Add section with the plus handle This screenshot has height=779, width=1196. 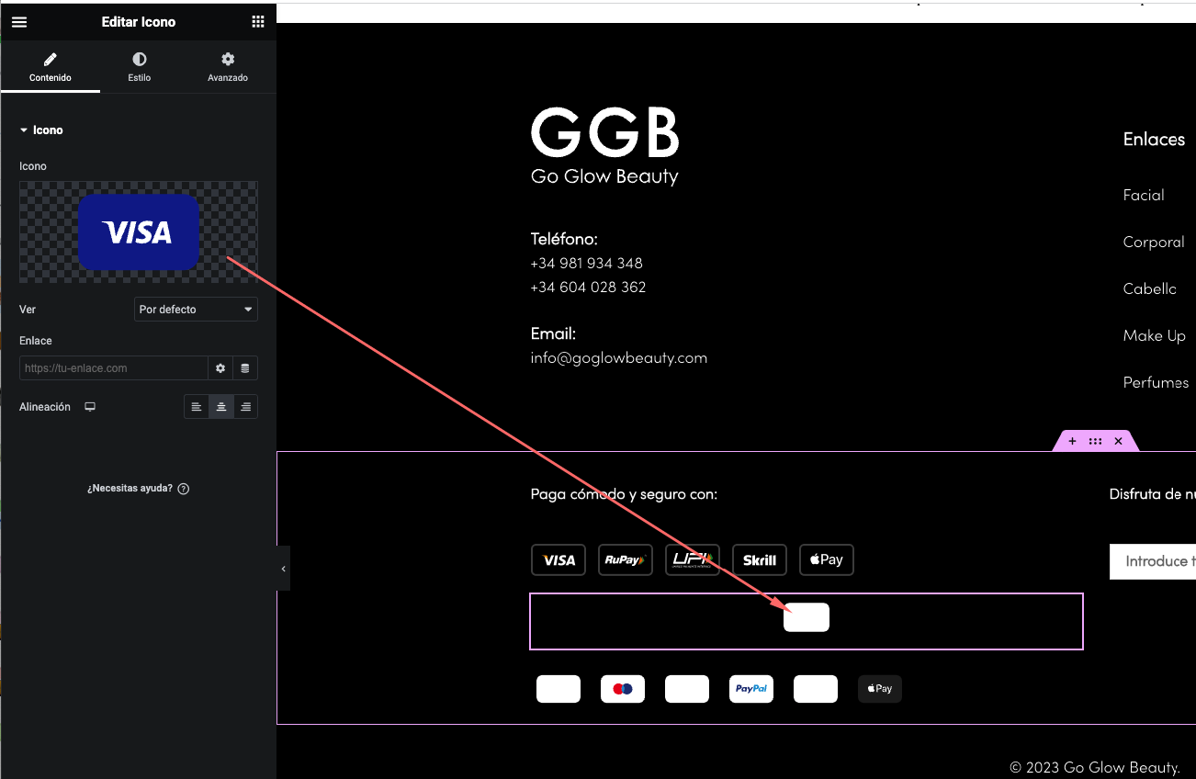click(x=1072, y=441)
